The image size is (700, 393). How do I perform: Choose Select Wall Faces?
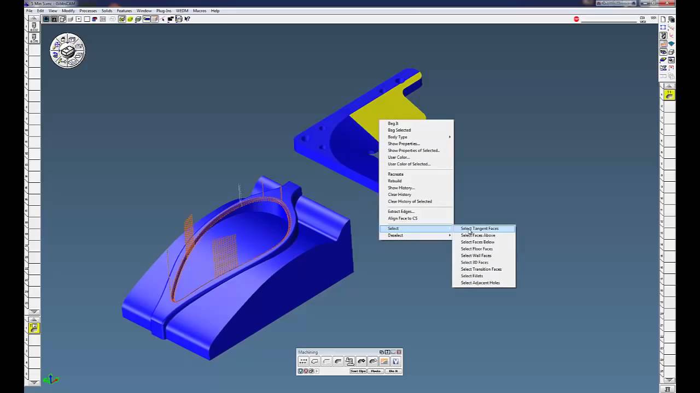pos(483,255)
